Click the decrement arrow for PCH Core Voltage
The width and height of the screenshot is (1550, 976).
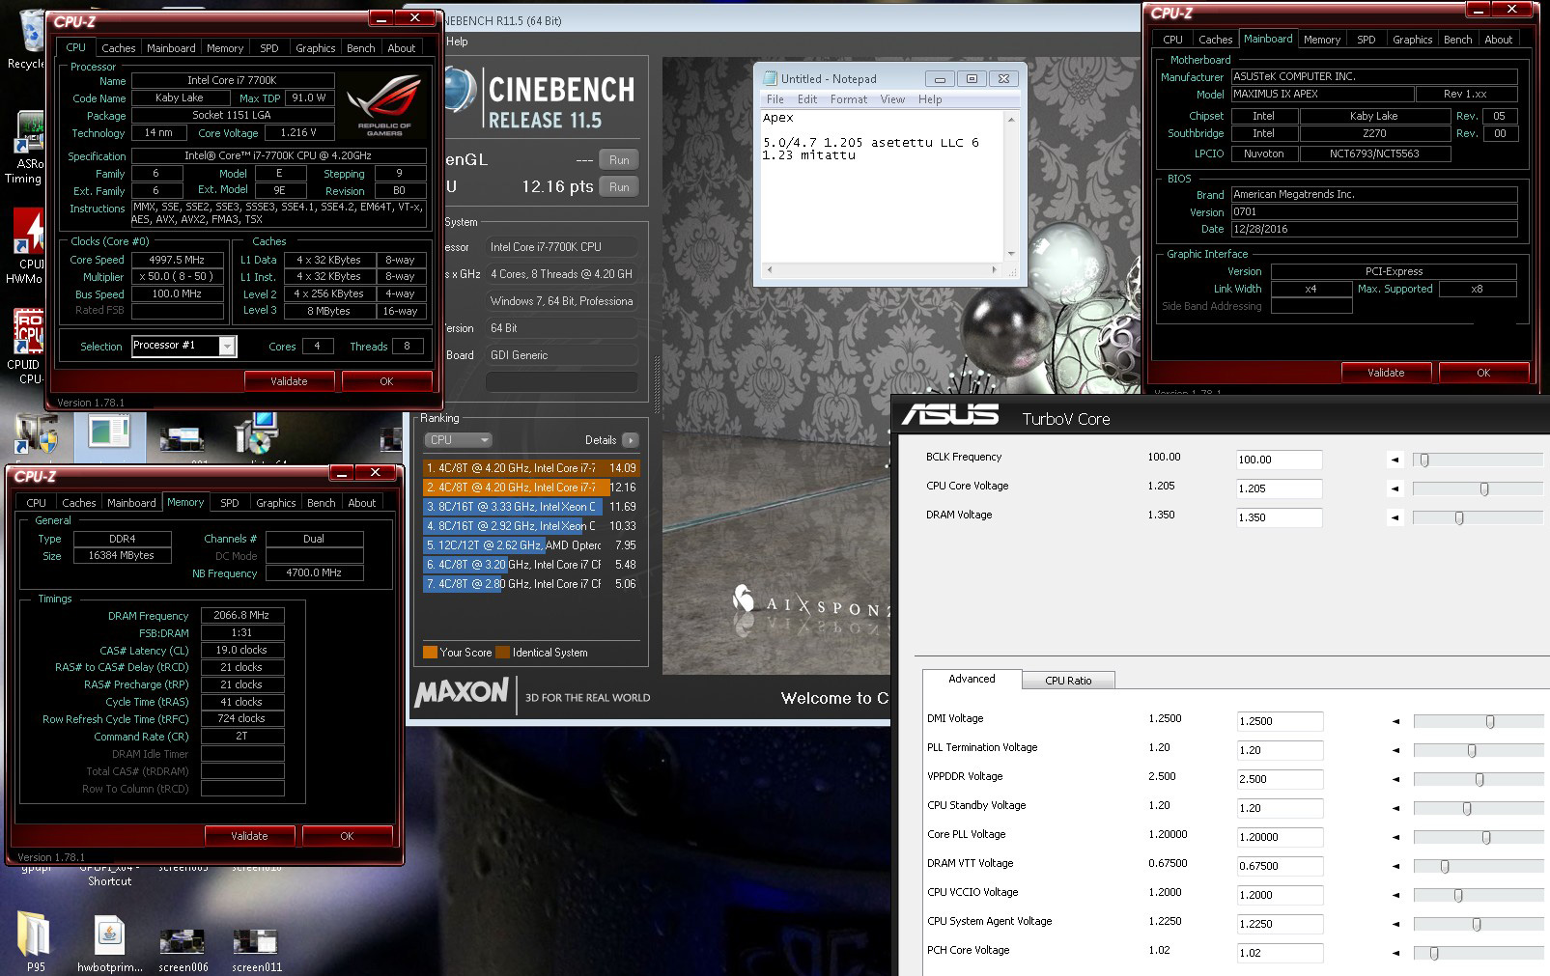[x=1395, y=953]
